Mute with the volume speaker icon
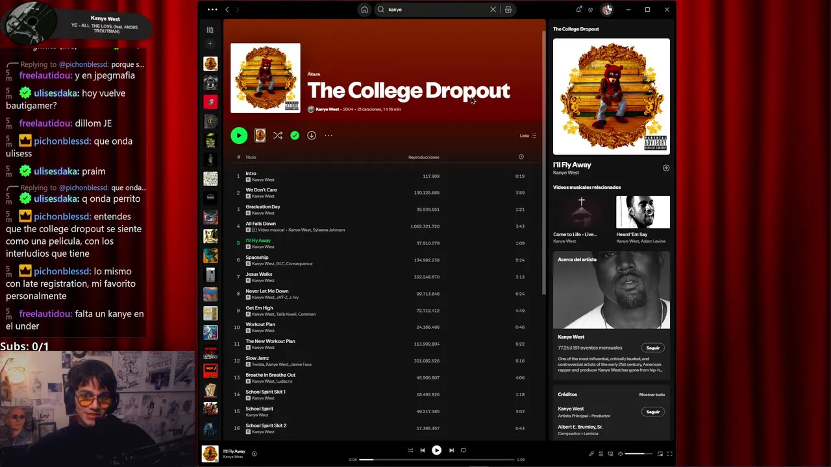Image resolution: width=831 pixels, height=467 pixels. (x=620, y=454)
